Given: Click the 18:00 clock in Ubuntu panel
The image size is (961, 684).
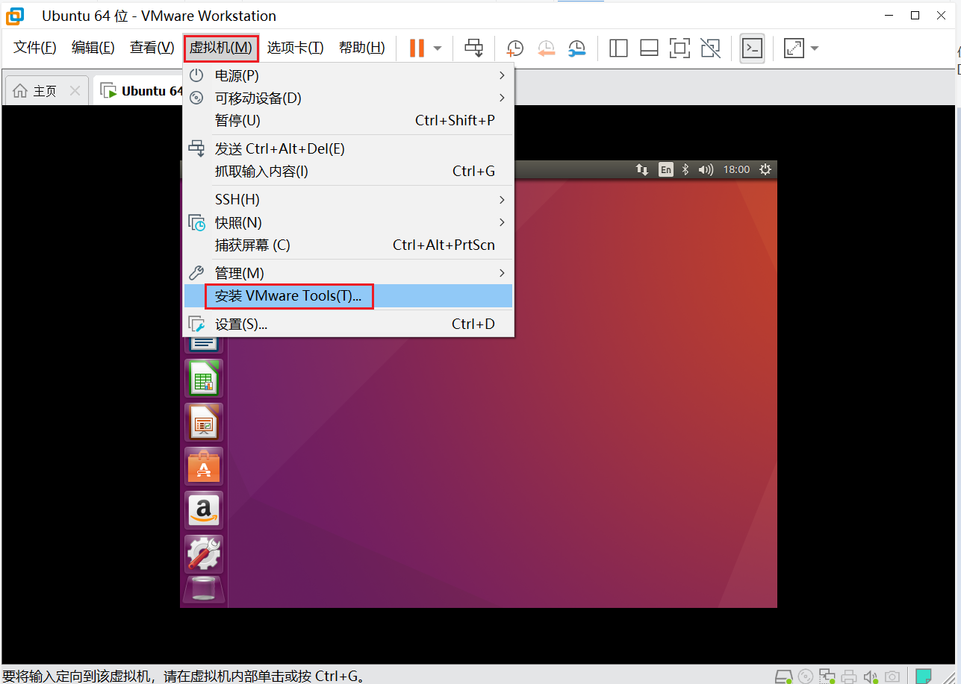Looking at the screenshot, I should point(736,169).
